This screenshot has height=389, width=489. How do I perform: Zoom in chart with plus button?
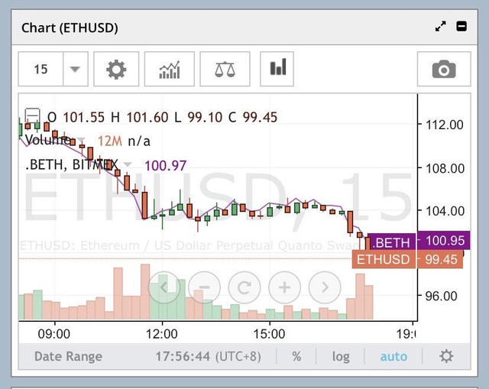coord(284,287)
